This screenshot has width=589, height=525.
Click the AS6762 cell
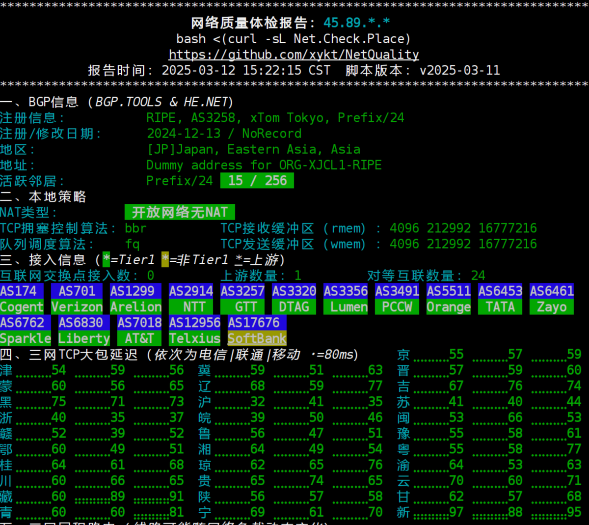point(26,323)
